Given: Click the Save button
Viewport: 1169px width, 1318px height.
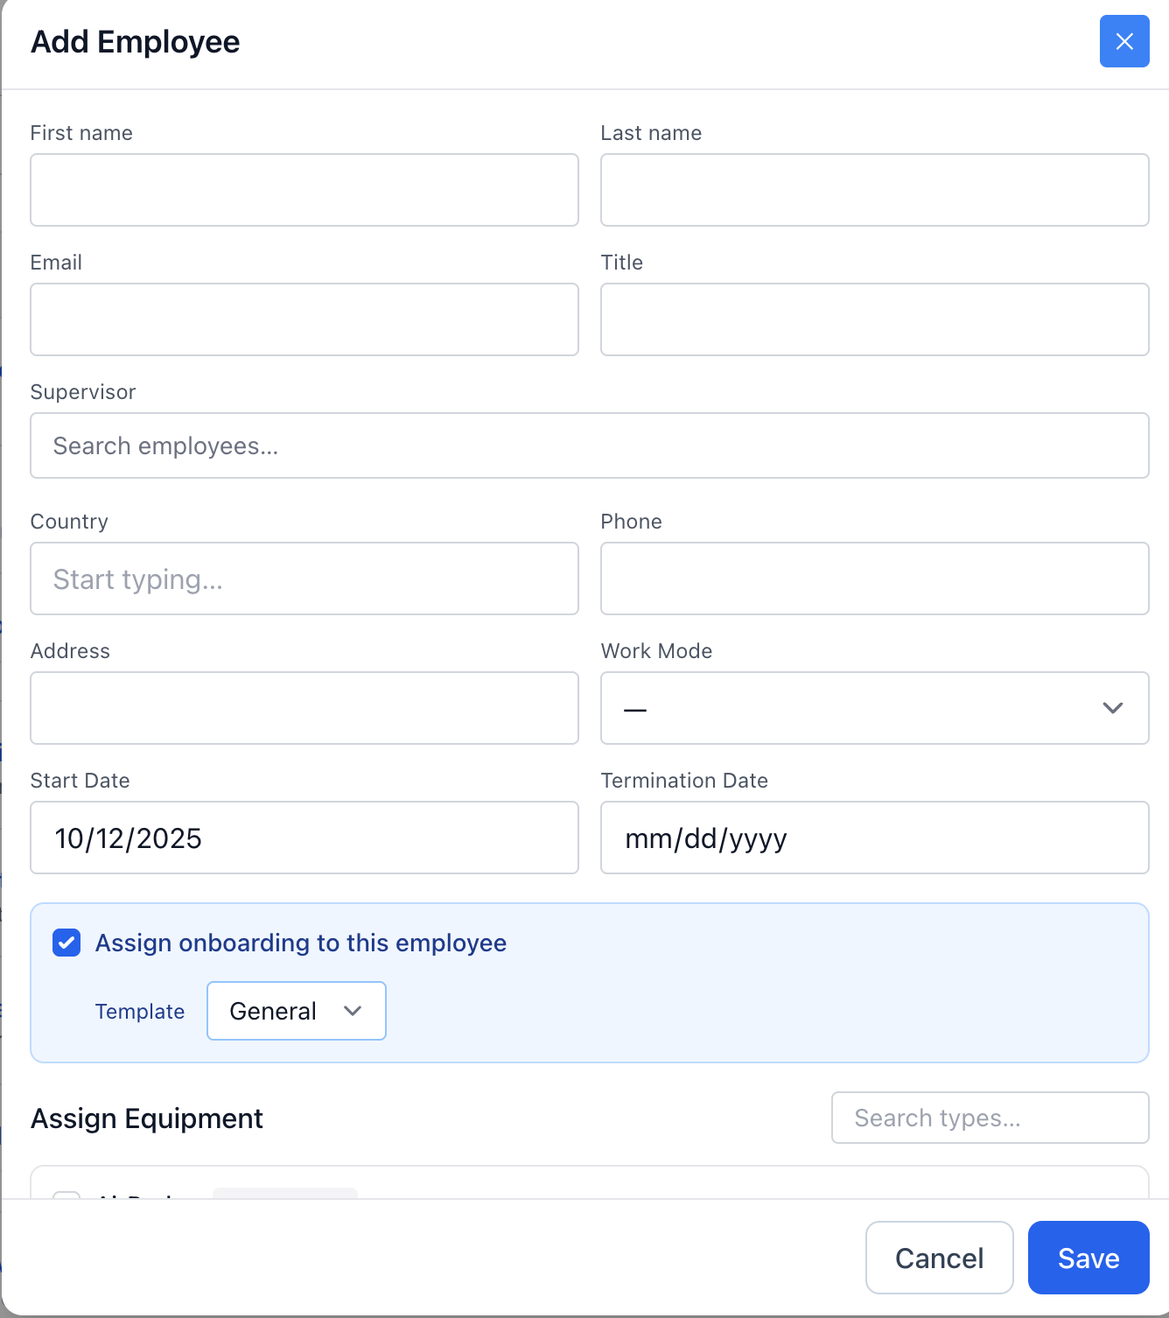Looking at the screenshot, I should [1088, 1258].
